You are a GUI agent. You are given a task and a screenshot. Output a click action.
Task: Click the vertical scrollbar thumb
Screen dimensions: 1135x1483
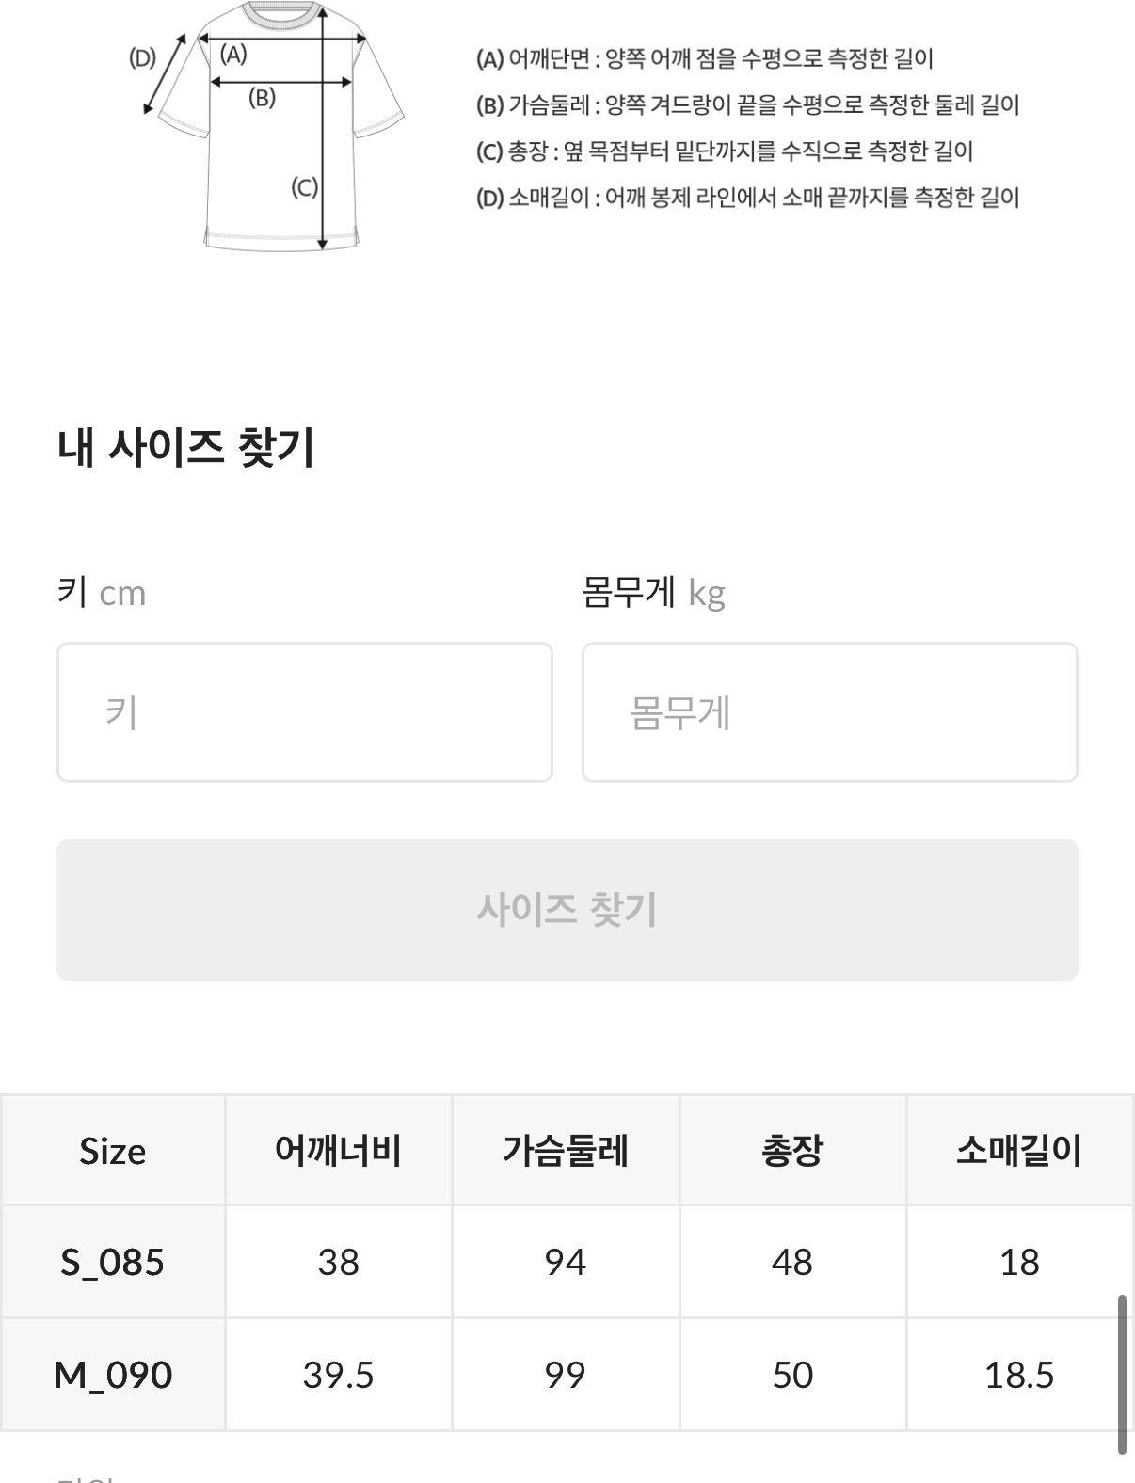click(1122, 1374)
